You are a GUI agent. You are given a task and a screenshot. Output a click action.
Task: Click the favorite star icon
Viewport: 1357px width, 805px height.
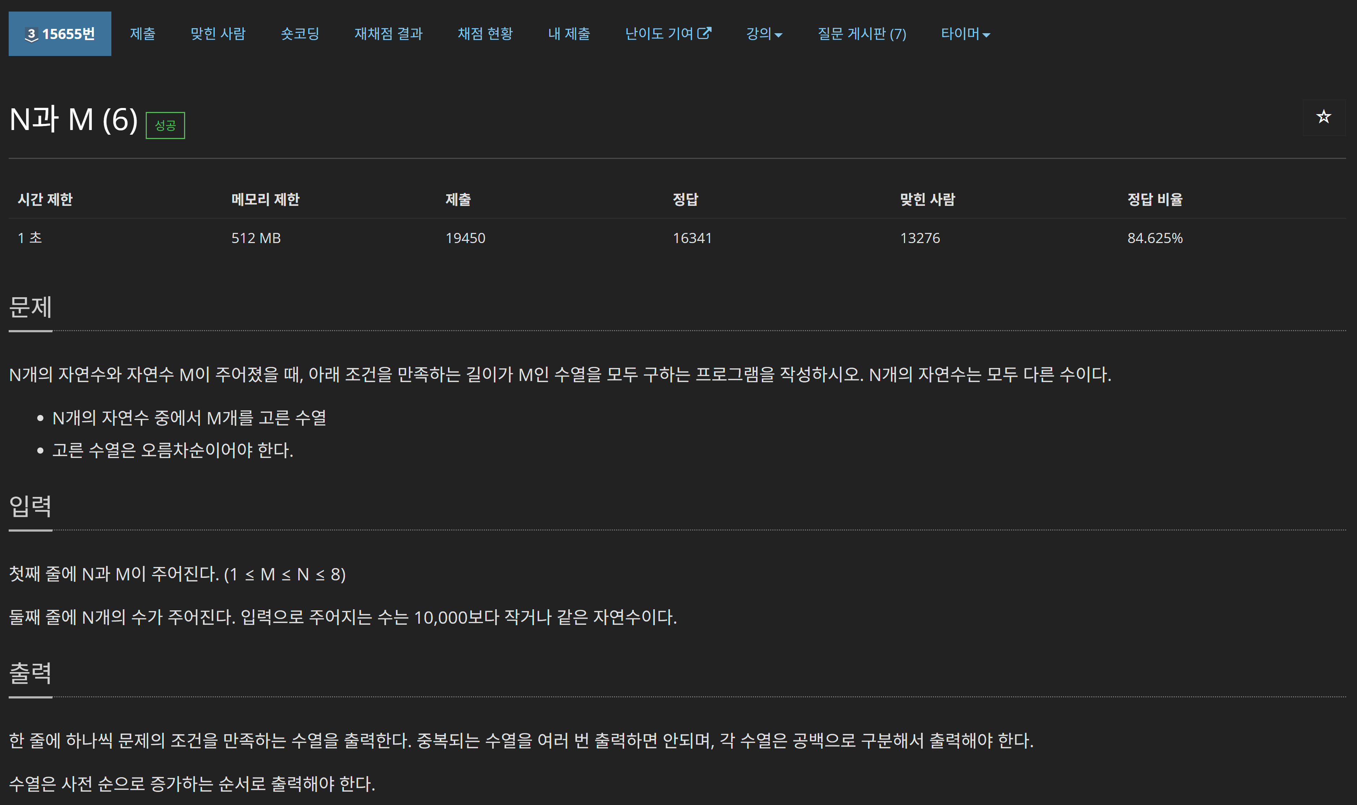point(1323,117)
